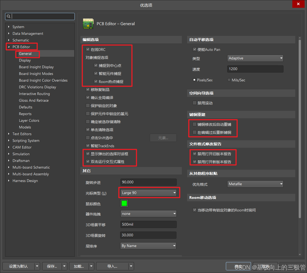Toggle 双击运行交互式属性 checkbox
The height and width of the screenshot is (273, 307).
(88, 161)
